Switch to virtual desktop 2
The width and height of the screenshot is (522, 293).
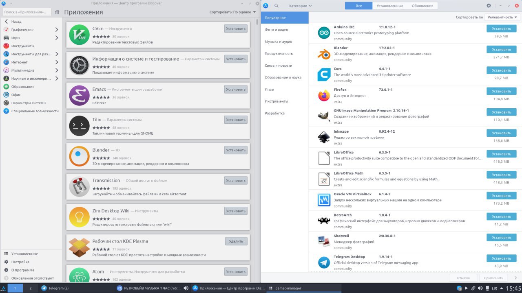(x=30, y=288)
